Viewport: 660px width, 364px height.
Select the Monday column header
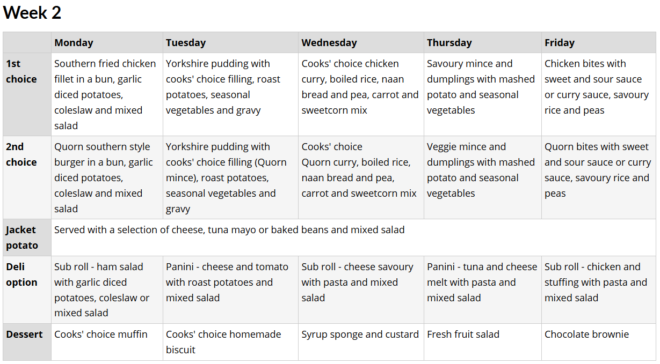pyautogui.click(x=107, y=42)
